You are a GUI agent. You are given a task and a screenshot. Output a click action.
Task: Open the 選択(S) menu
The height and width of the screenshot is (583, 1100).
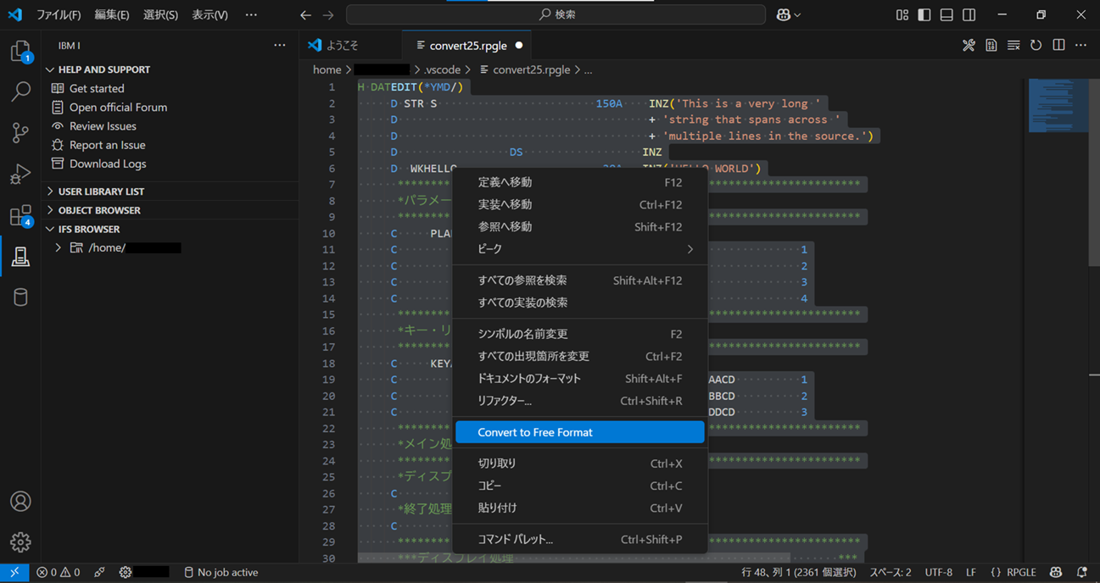point(160,14)
